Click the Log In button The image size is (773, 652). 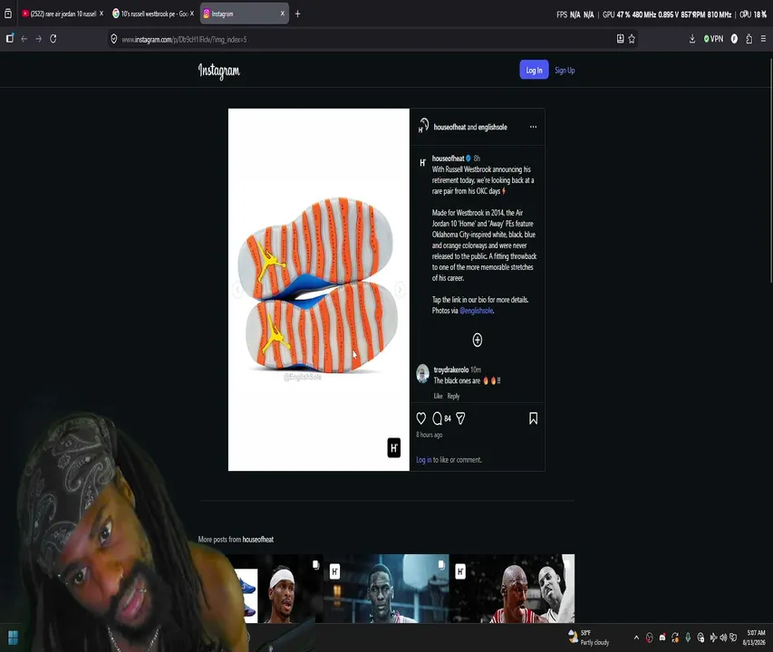(534, 70)
